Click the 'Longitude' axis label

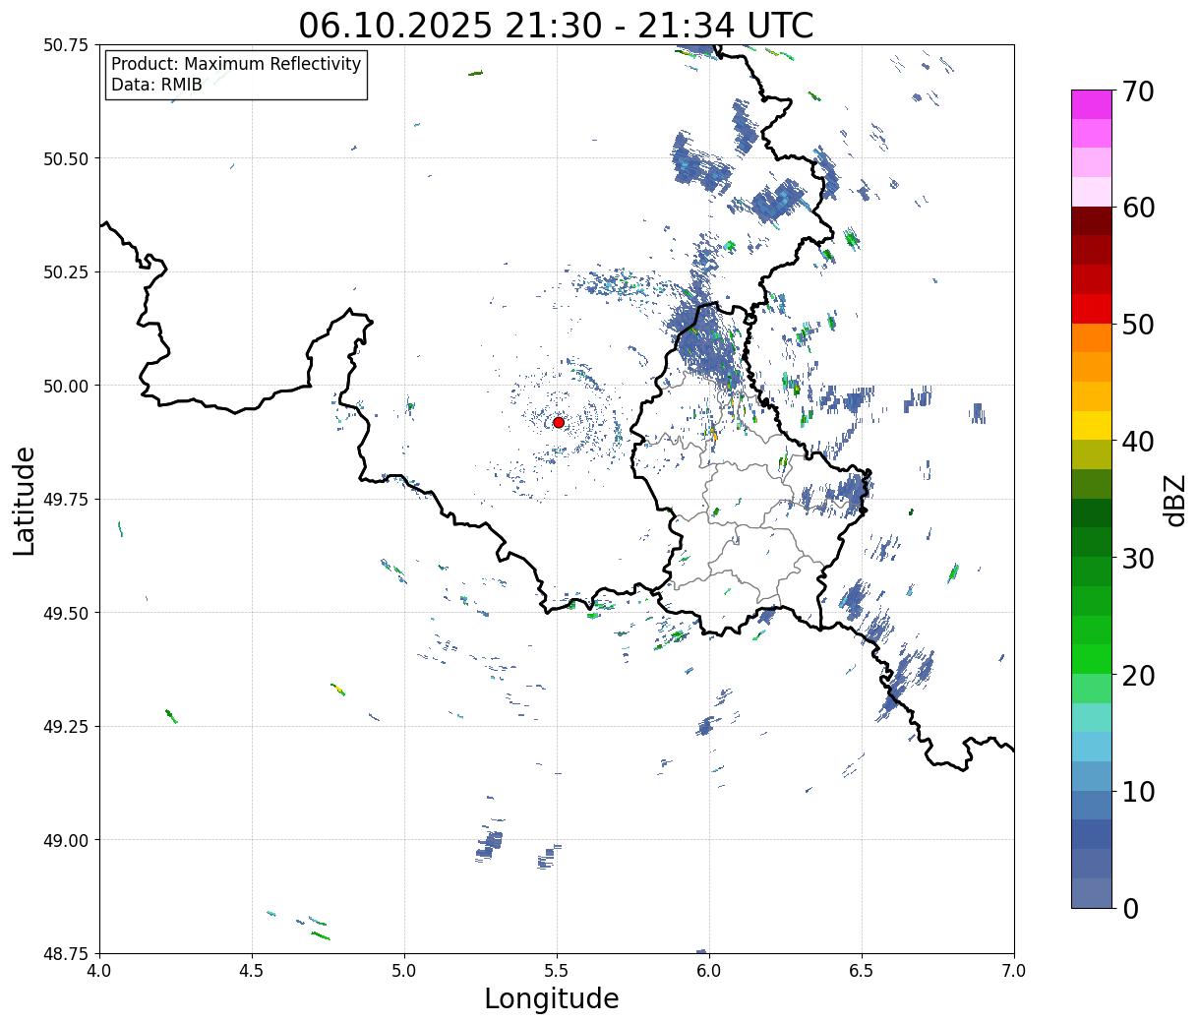click(552, 998)
